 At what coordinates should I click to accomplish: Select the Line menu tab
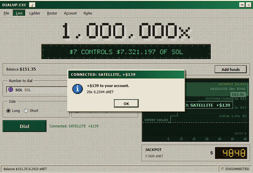[19, 13]
